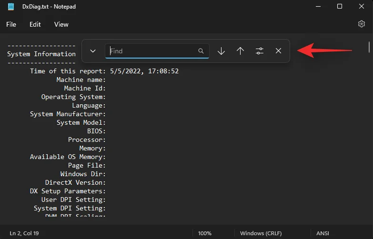The height and width of the screenshot is (239, 373).
Task: Click the Notepad app icon in title bar
Action: pos(10,7)
